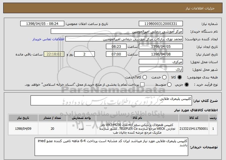Screen dimensions: 226x160
Task: Toggle the اسناد خزانه اسلامی payment checkbox
Action: tap(142, 85)
